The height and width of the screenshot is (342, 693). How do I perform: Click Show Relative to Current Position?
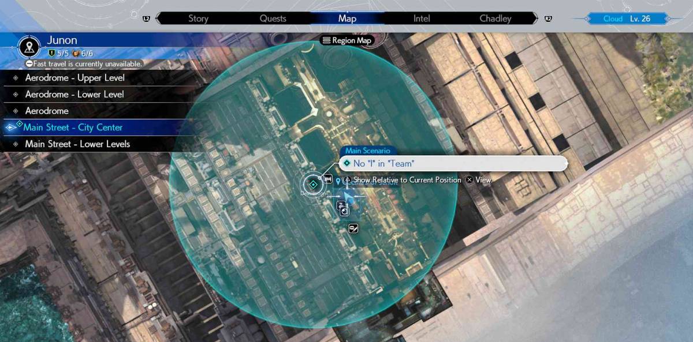click(407, 180)
